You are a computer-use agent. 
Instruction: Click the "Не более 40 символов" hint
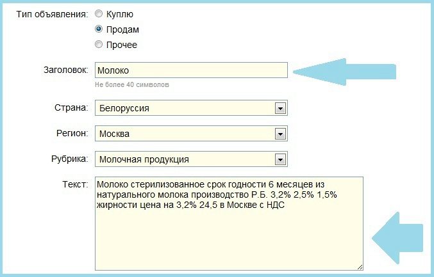(132, 84)
